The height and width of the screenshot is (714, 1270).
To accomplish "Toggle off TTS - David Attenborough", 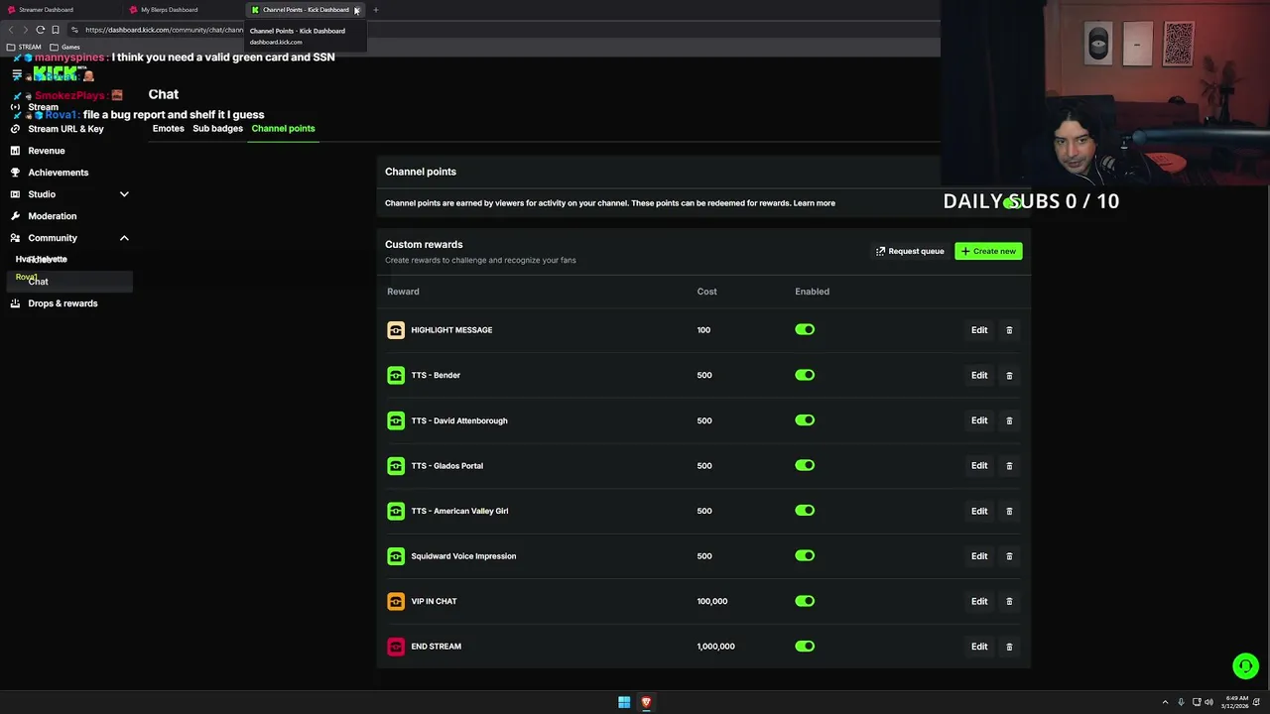I will [x=805, y=420].
